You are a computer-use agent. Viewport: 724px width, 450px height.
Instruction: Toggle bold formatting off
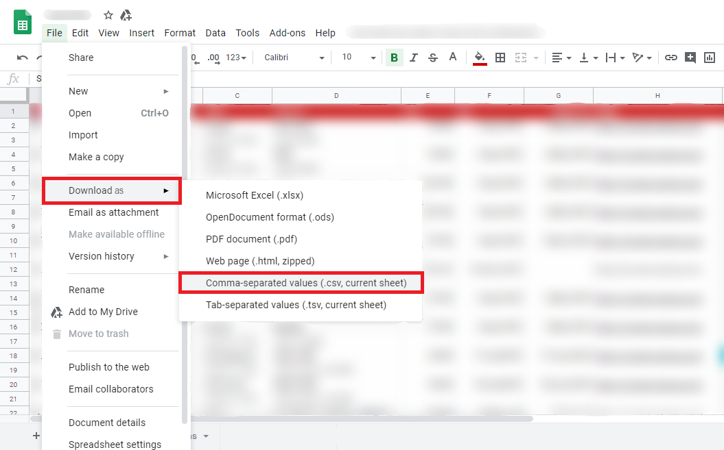point(394,58)
